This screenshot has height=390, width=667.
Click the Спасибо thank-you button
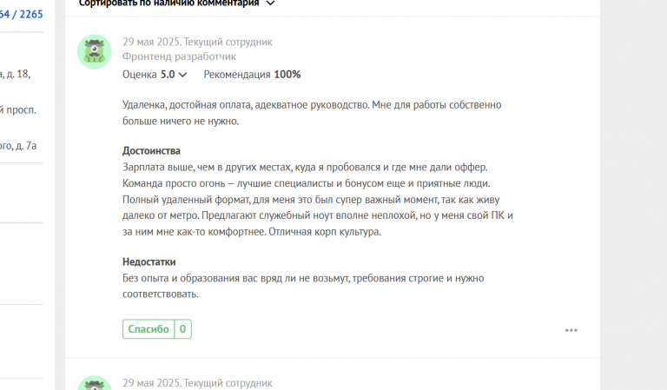click(149, 328)
